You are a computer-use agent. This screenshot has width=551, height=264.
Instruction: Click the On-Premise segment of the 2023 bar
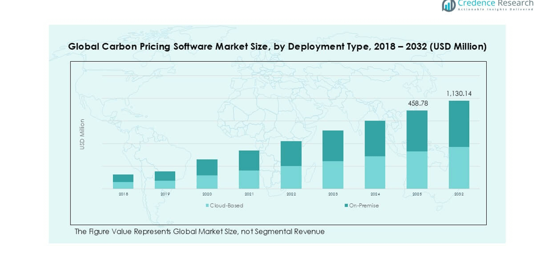(333, 145)
